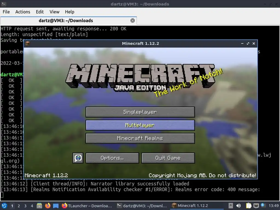Open the terminal File menu
This screenshot has height=210, width=280.
[6, 12]
